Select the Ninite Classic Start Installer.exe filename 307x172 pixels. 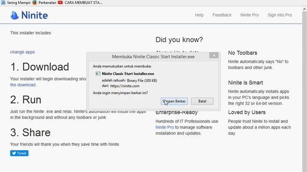pyautogui.click(x=128, y=74)
